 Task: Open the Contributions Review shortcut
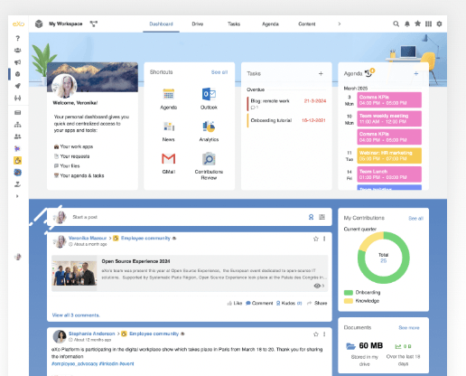pyautogui.click(x=209, y=159)
